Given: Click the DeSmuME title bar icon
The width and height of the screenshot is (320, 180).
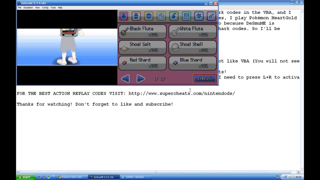Looking at the screenshot, I should 19,3.
